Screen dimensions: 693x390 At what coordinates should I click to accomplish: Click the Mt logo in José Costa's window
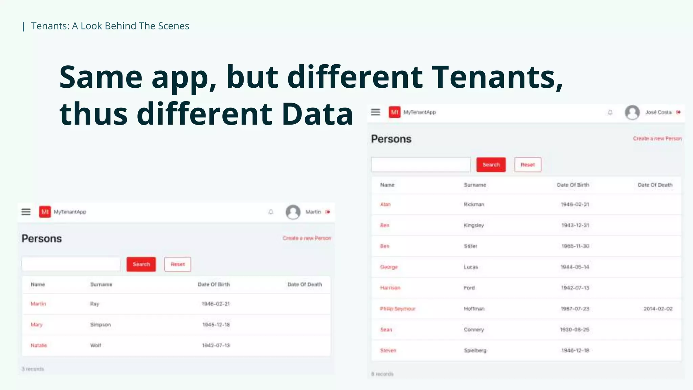[395, 112]
